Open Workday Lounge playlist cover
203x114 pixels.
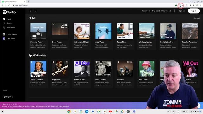(x=147, y=31)
